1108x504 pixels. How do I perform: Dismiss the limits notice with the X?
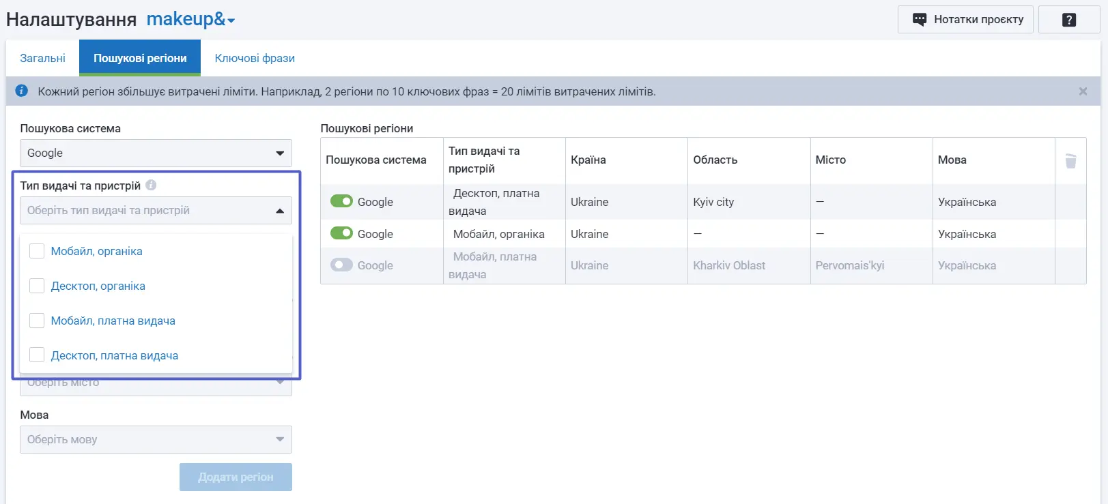pos(1083,91)
